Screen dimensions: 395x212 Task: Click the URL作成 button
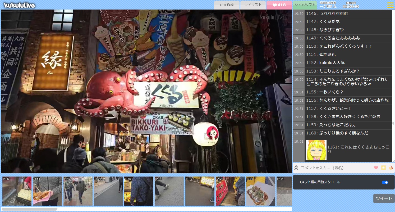tap(227, 5)
